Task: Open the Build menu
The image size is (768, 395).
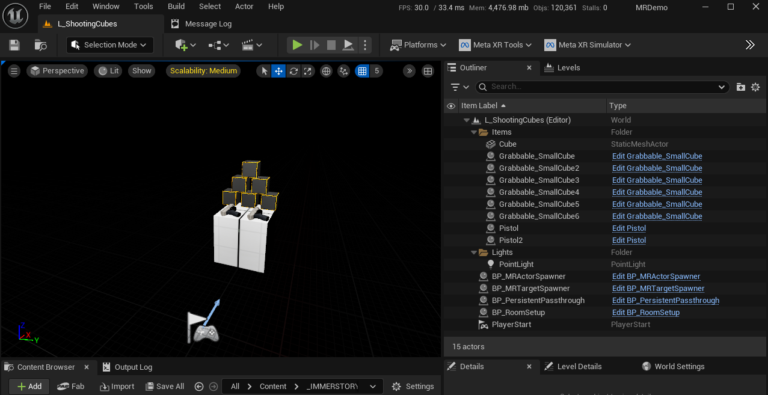Action: [176, 7]
